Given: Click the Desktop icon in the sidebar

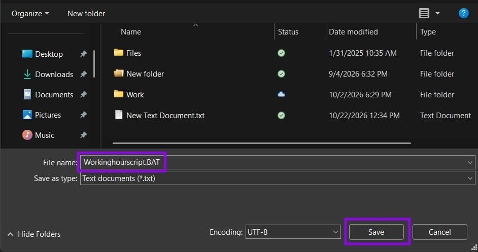Looking at the screenshot, I should [27, 54].
